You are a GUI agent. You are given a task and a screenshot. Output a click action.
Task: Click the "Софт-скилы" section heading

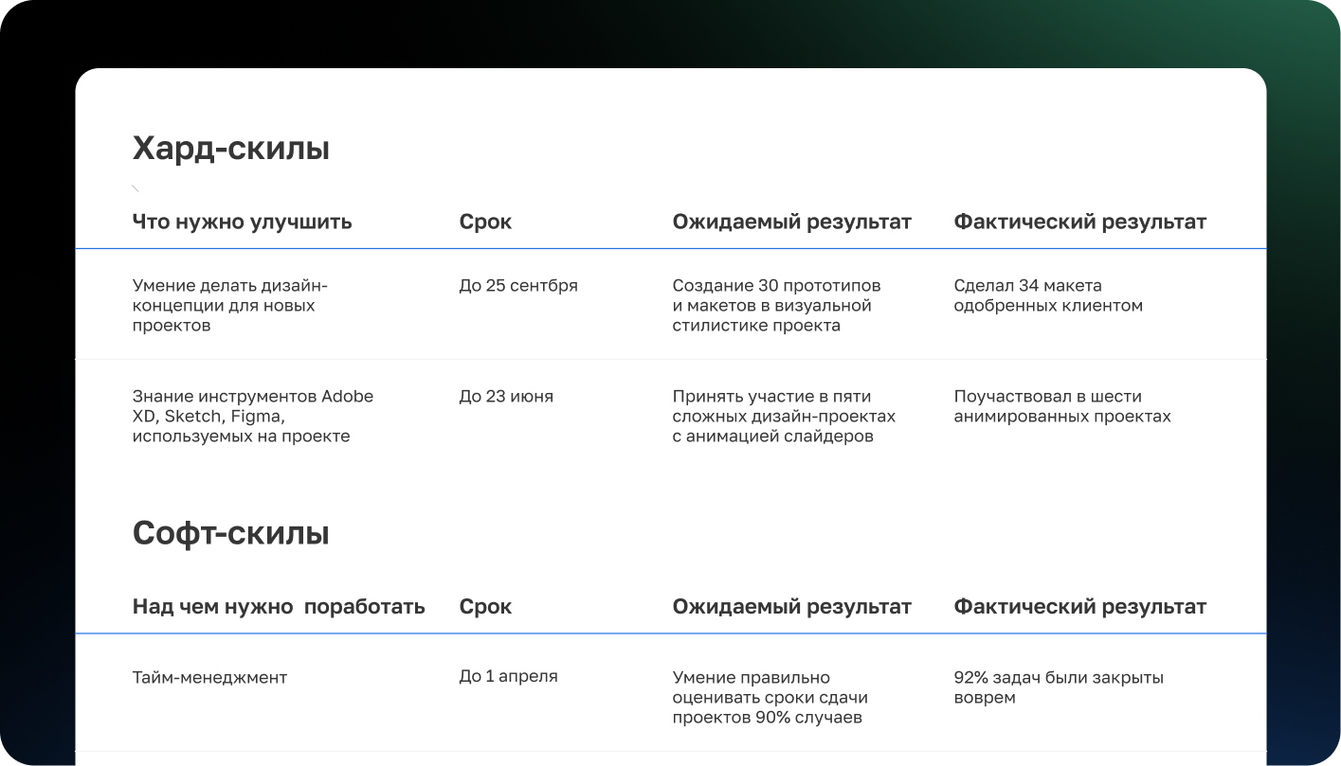pyautogui.click(x=230, y=534)
